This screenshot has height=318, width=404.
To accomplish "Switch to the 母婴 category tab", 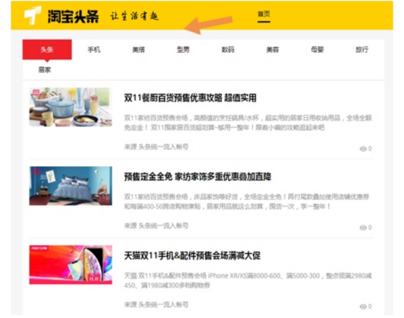I will click(x=317, y=50).
